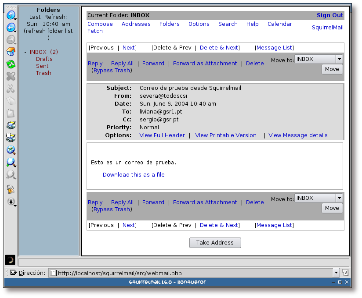
Task: Open View Full Header link
Action: [x=162, y=135]
